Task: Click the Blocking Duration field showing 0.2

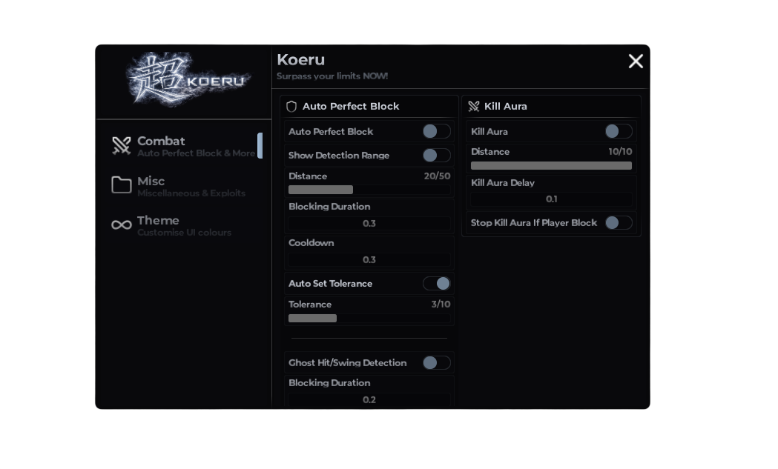Action: [369, 399]
